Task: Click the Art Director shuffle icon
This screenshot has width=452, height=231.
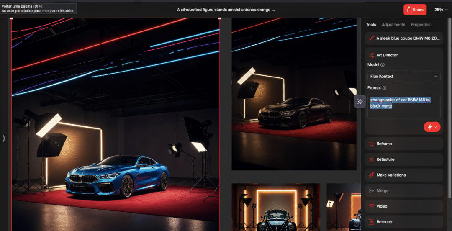Action: (371, 55)
